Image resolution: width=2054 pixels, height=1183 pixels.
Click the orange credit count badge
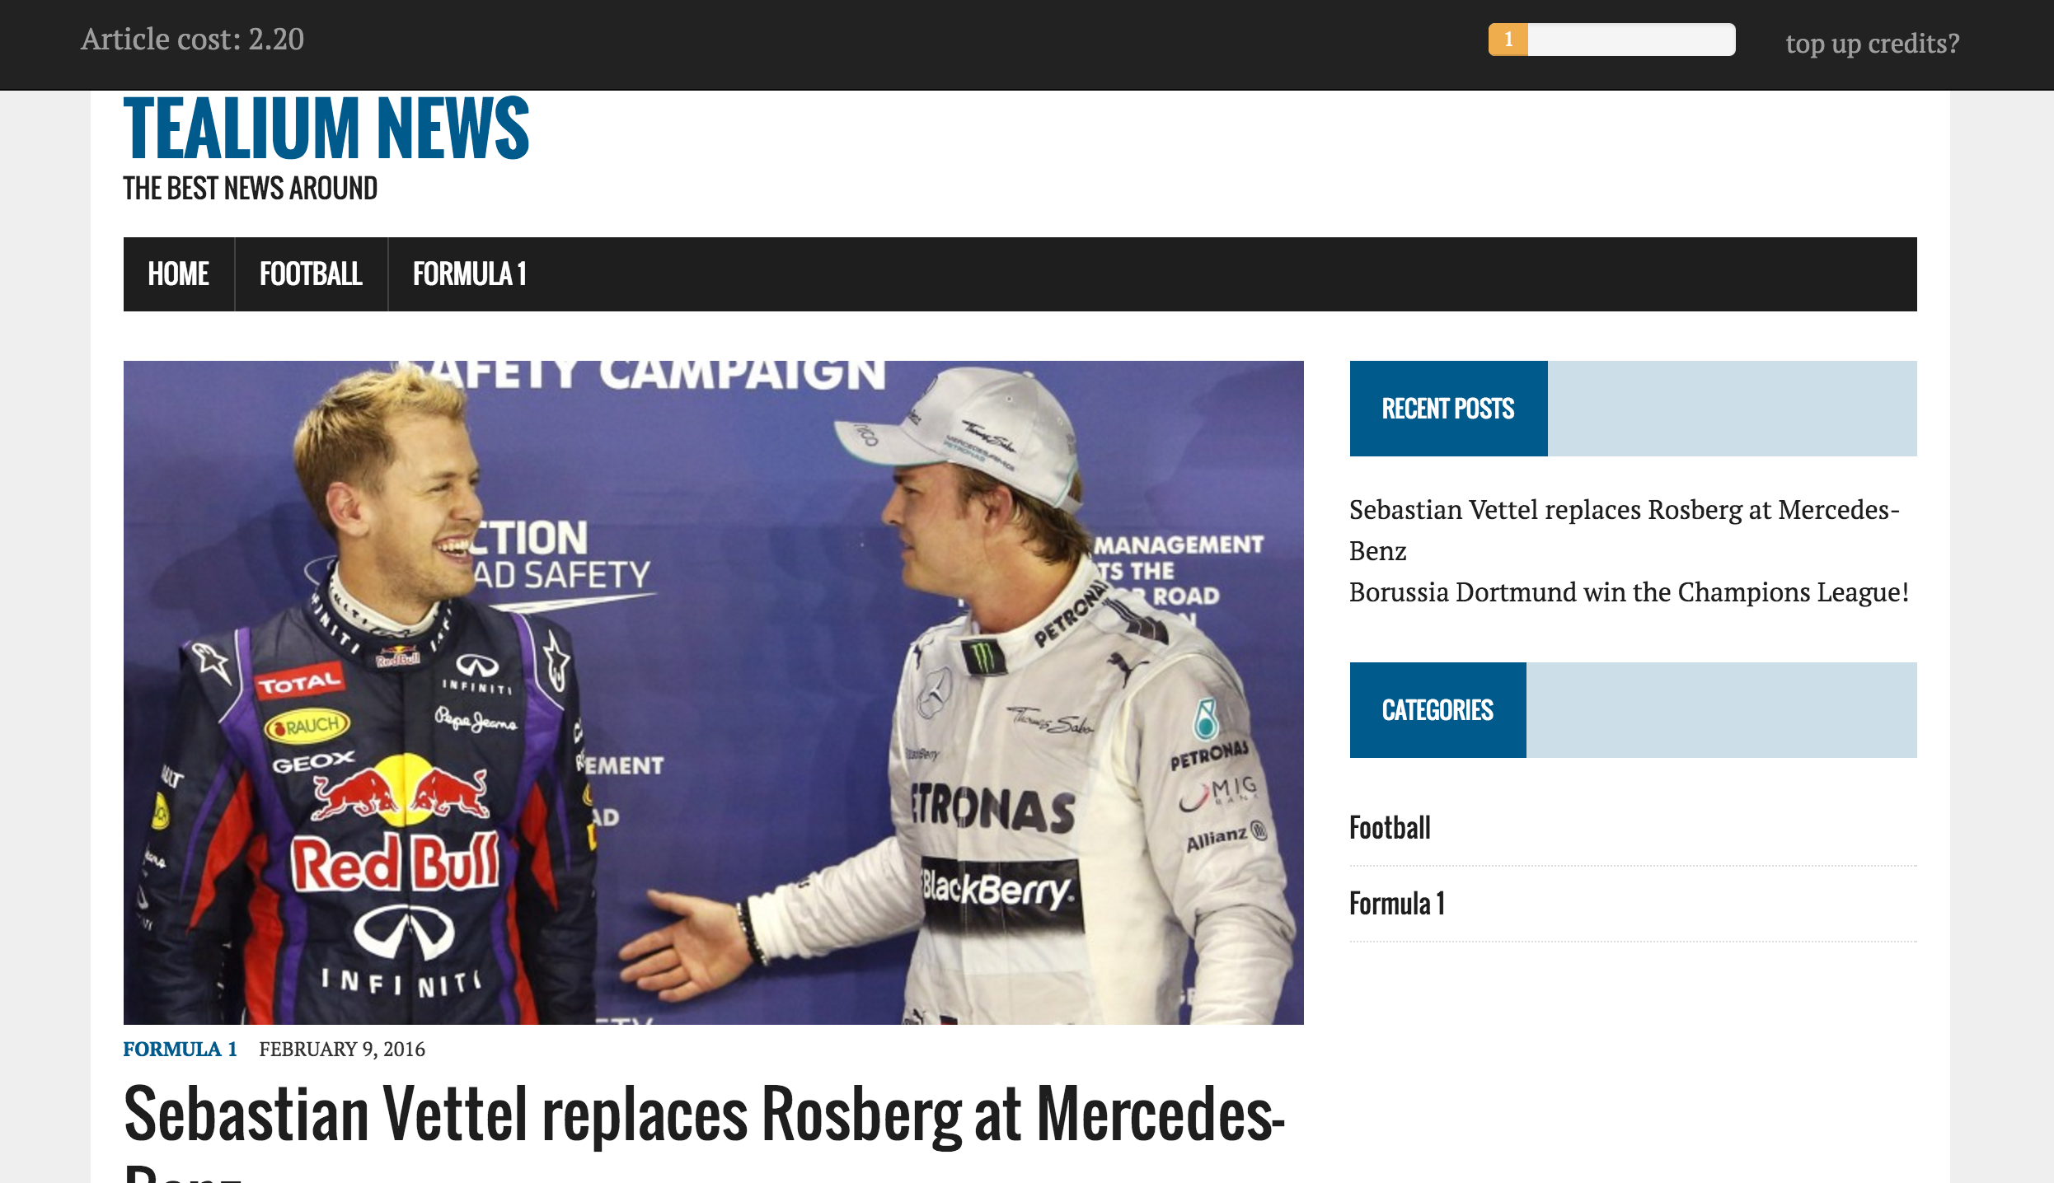tap(1508, 40)
